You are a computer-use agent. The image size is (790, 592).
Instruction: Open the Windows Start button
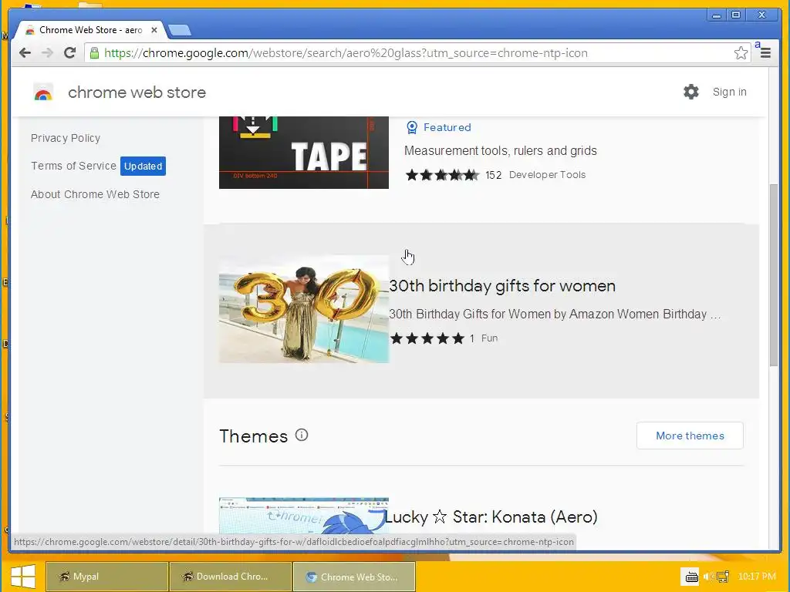click(22, 577)
